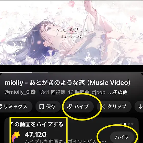Tap the music note badge beside @miolly_0
Image resolution: width=143 pixels, height=143 pixels.
(x=33, y=92)
